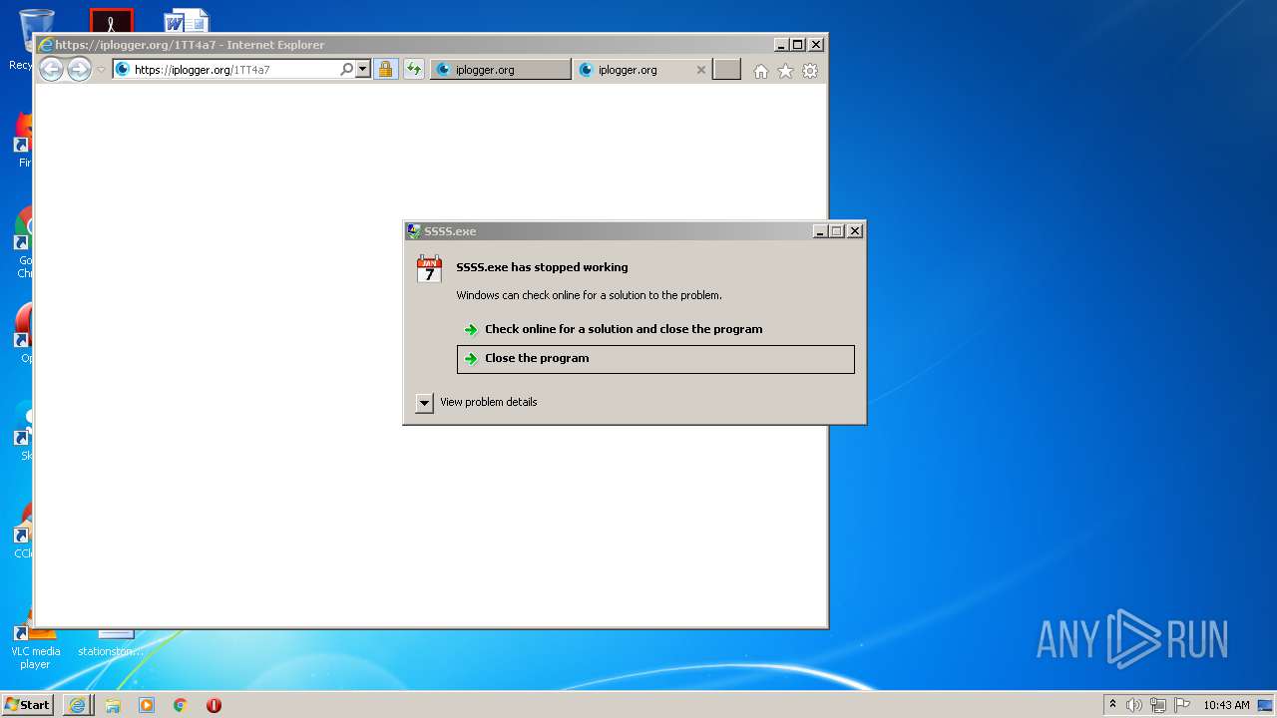The height and width of the screenshot is (718, 1277).
Task: Go forward with Internet Explorer forward arrow
Action: (79, 70)
